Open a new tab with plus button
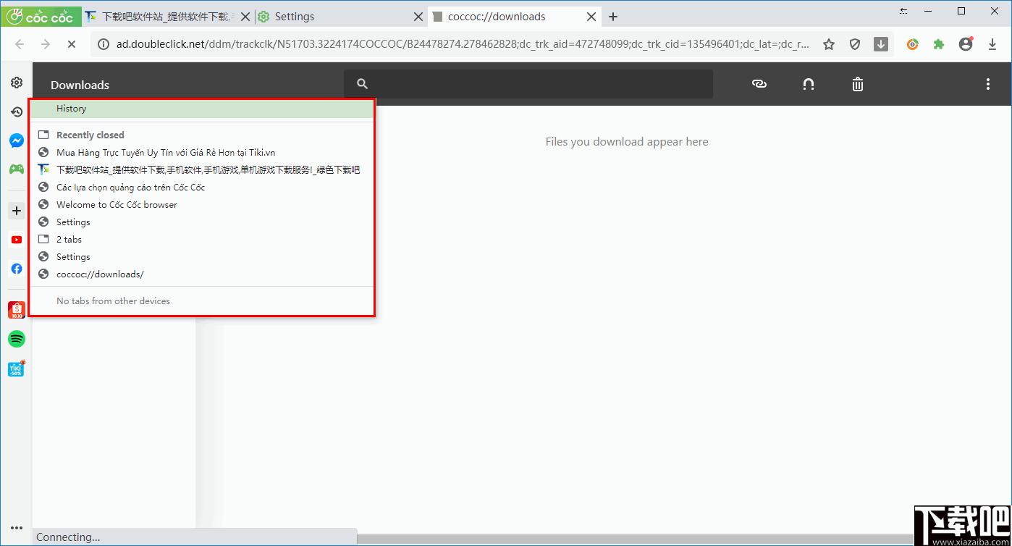The height and width of the screenshot is (546, 1012). point(613,16)
